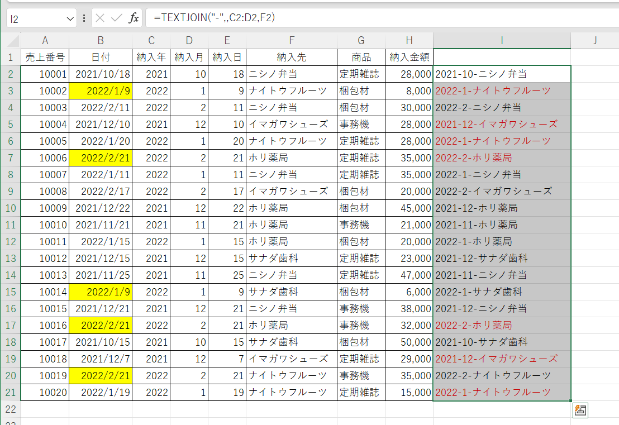Image resolution: width=619 pixels, height=425 pixels.
Task: Click cell 2021-10-ニシノ弁当 in column I
Action: (x=502, y=74)
